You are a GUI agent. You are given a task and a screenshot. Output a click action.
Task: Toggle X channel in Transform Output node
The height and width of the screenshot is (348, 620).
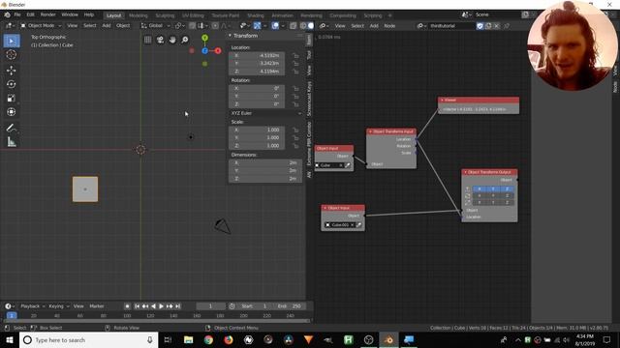tap(480, 189)
